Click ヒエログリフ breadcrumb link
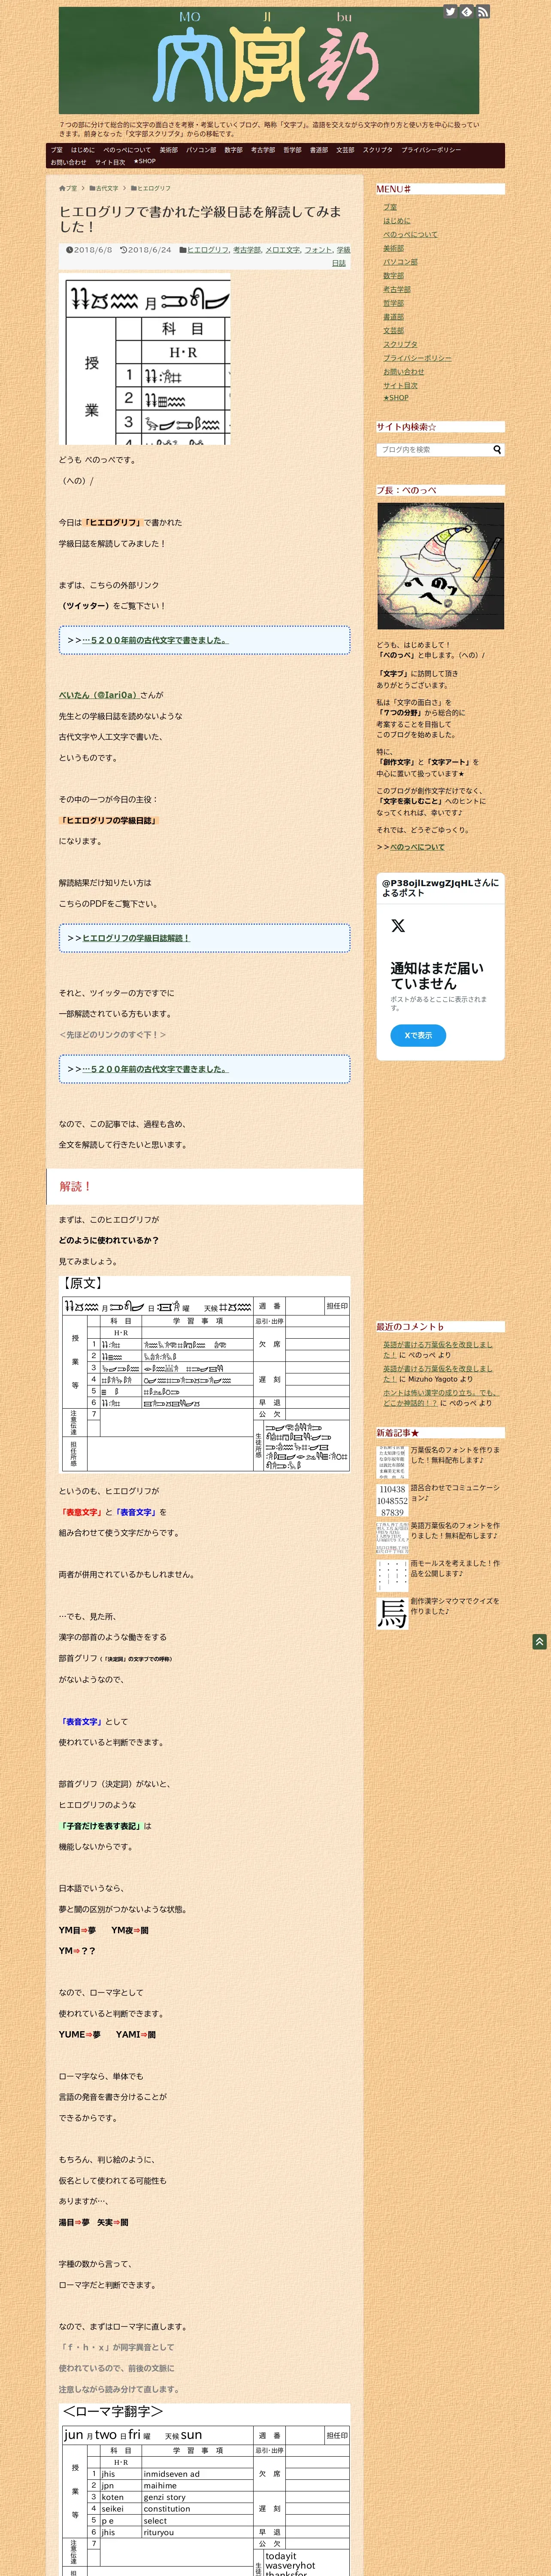 click(x=154, y=188)
